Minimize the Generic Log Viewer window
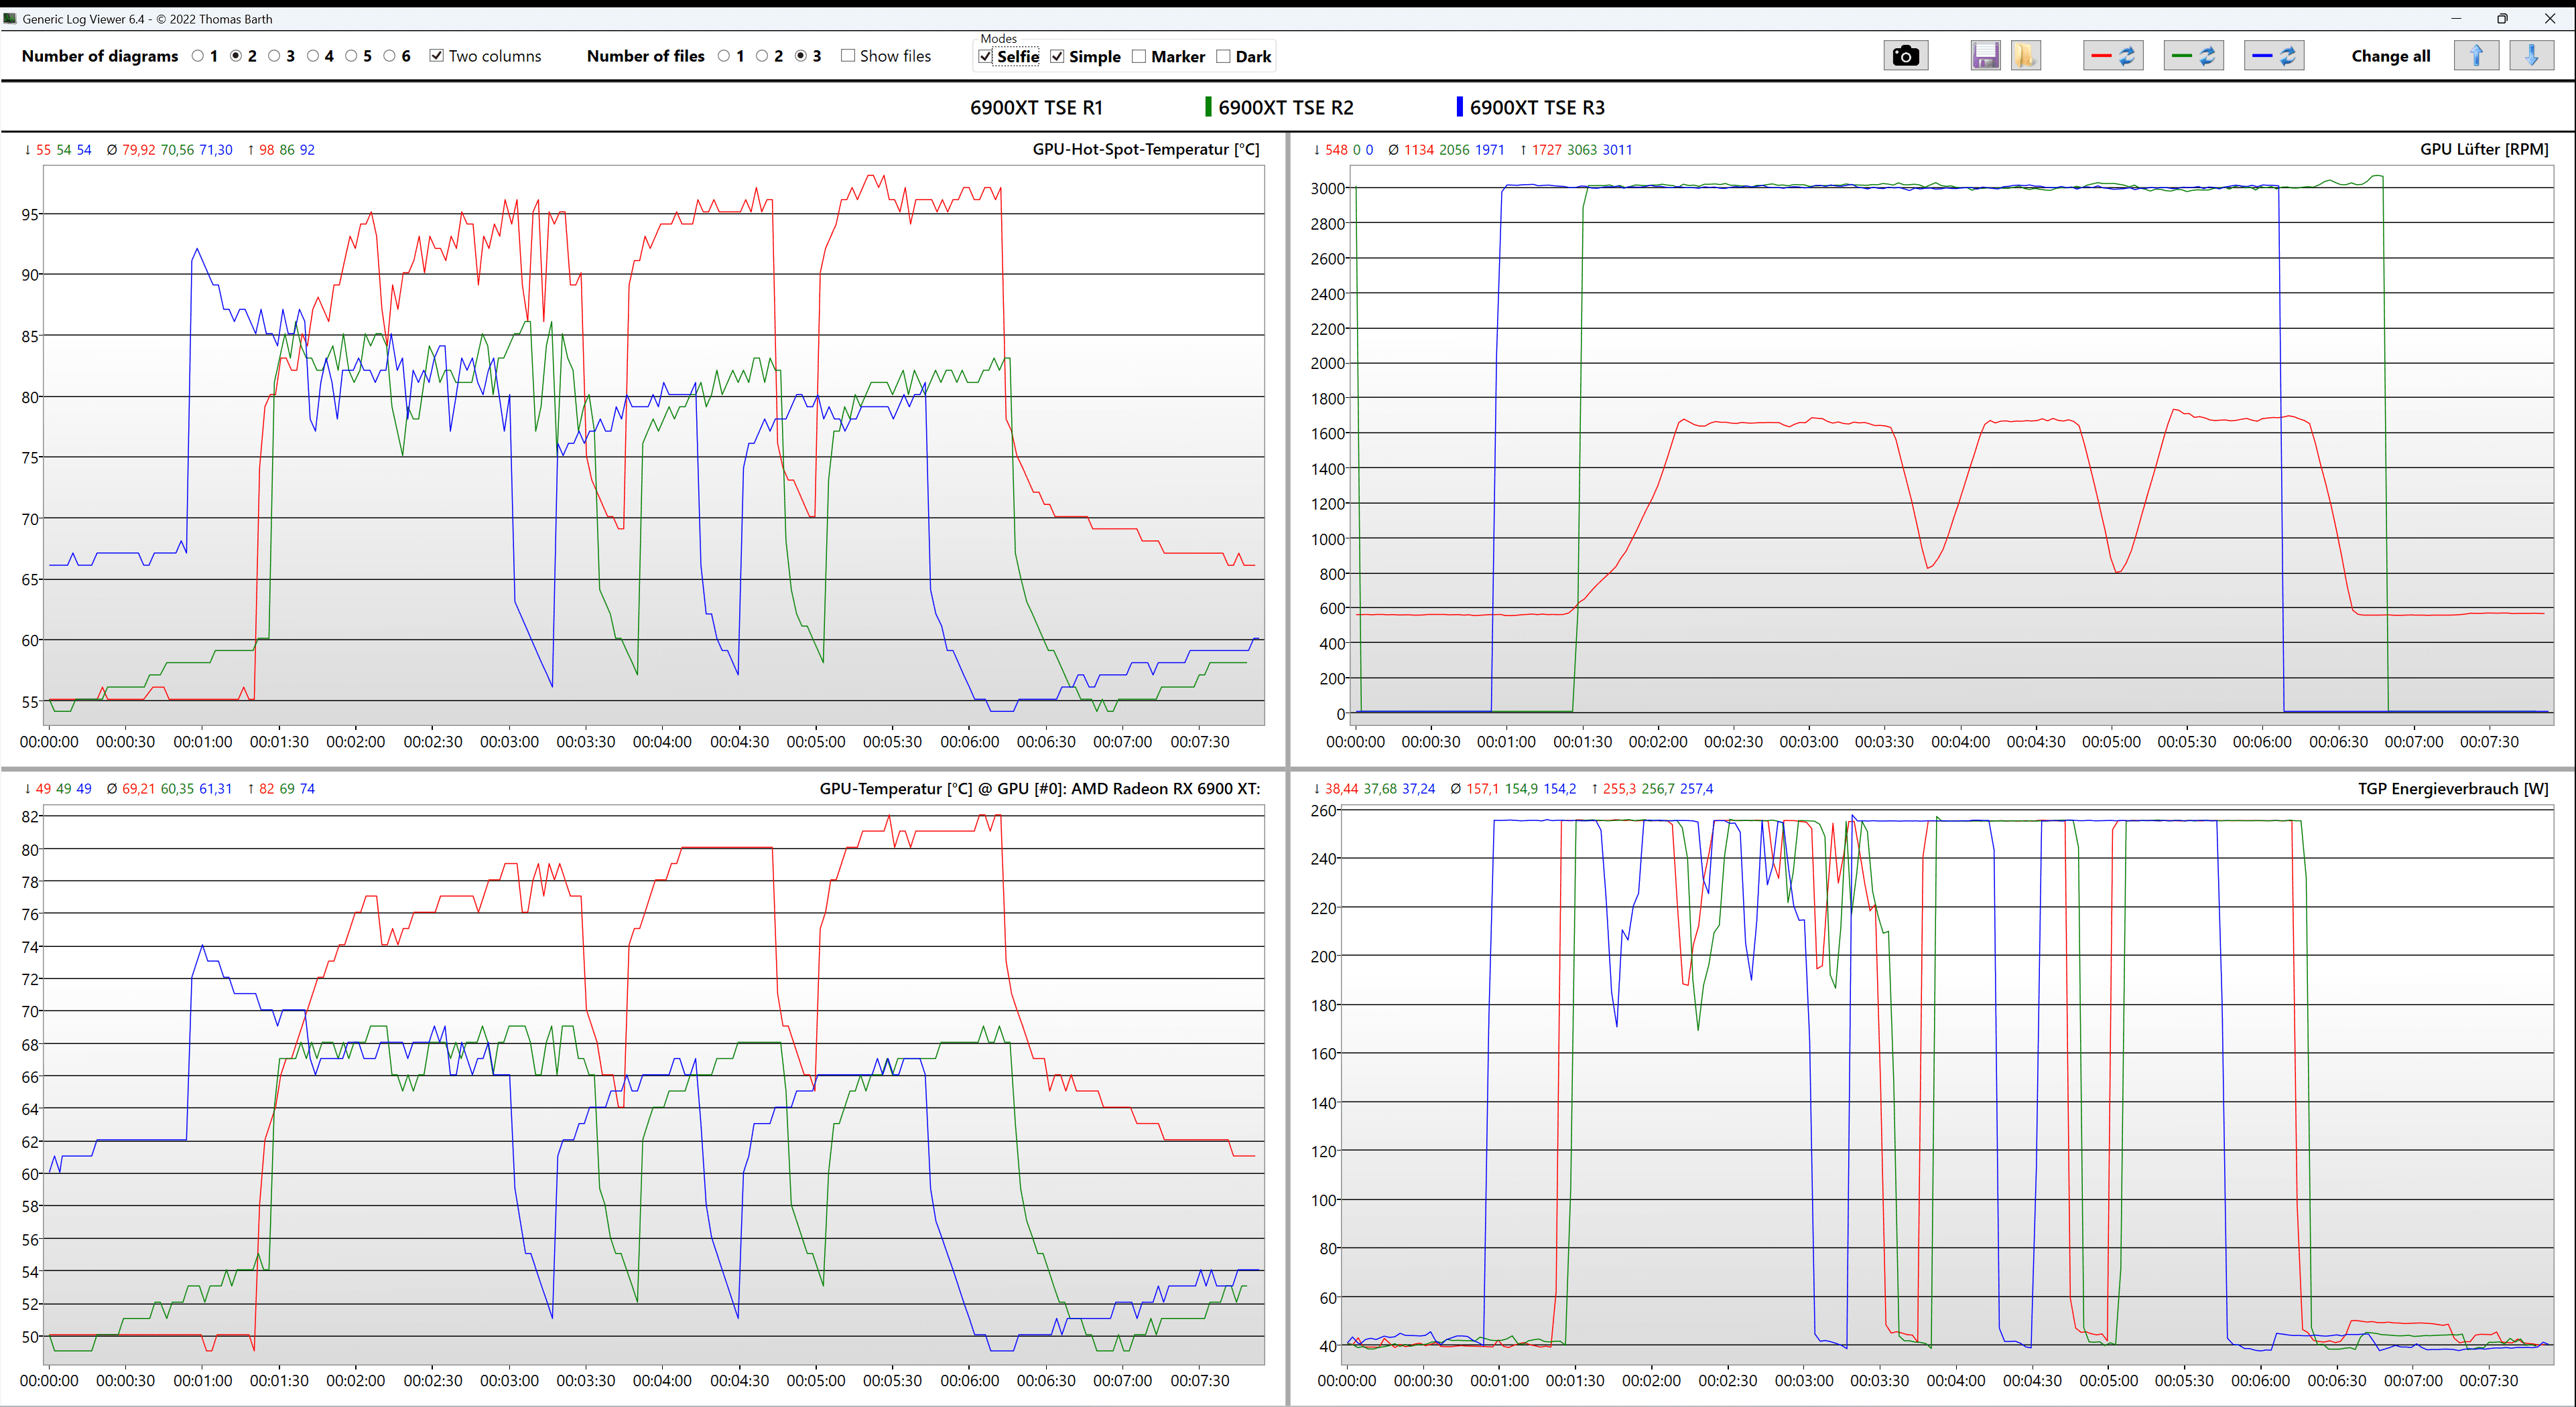 click(2456, 18)
